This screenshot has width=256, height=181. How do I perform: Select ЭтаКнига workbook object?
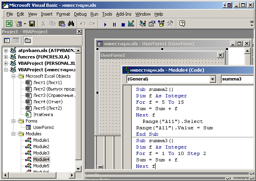click(x=43, y=115)
